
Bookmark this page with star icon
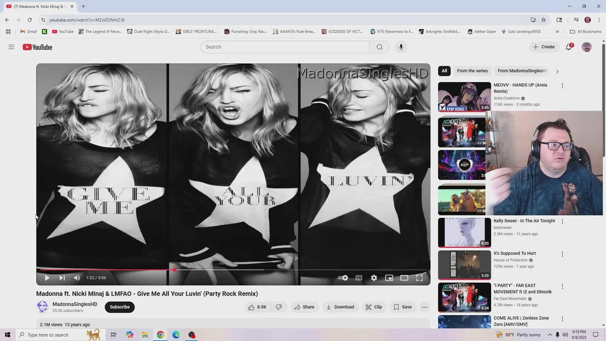[x=544, y=20]
